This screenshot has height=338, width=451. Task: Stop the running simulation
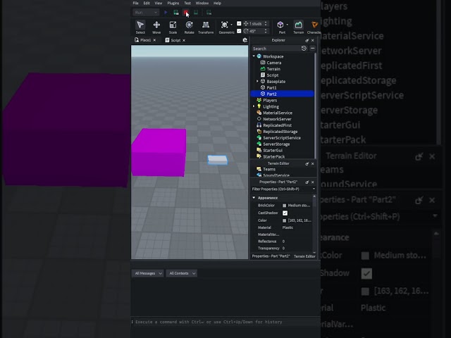coord(186,13)
